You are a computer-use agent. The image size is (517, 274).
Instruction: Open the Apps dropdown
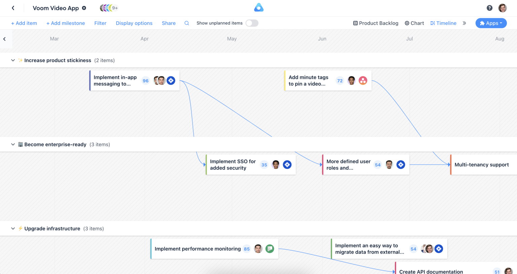point(491,23)
